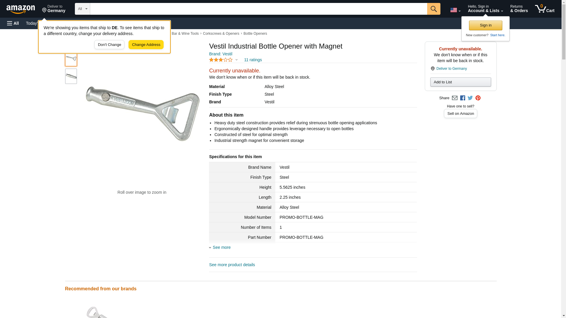This screenshot has height=318, width=566.
Task: Select the second product thumbnail
Action: click(x=71, y=77)
